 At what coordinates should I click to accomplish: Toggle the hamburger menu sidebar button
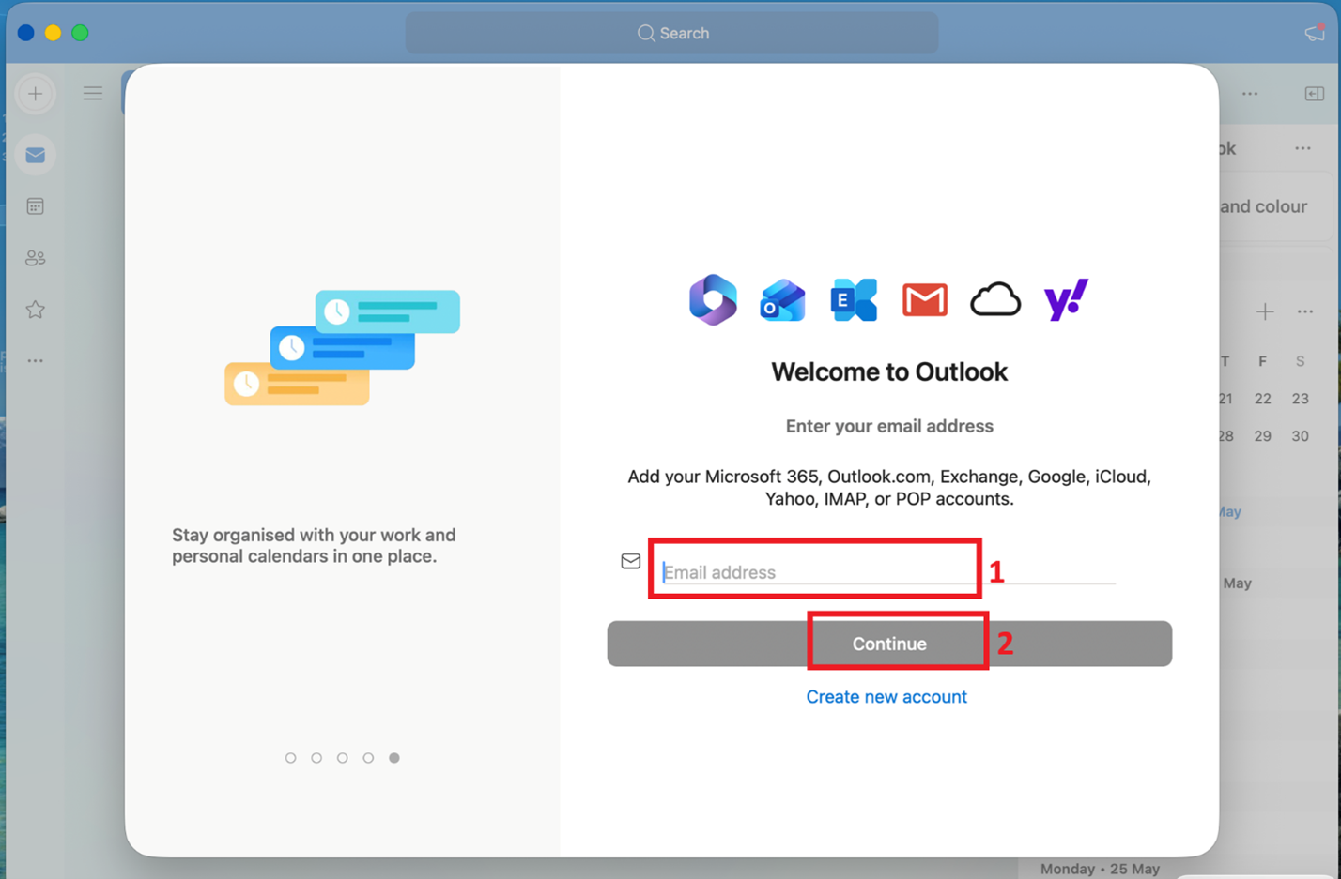(x=93, y=94)
